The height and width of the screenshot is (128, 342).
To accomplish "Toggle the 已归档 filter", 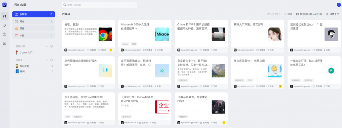I will [x=274, y=14].
